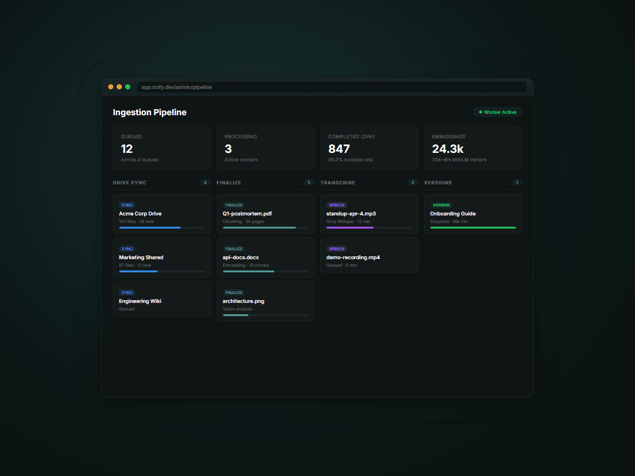
Task: Open the Onboarding Guide version card
Action: tap(473, 214)
